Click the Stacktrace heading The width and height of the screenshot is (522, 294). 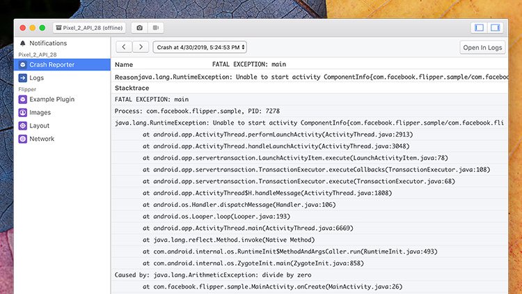[132, 88]
